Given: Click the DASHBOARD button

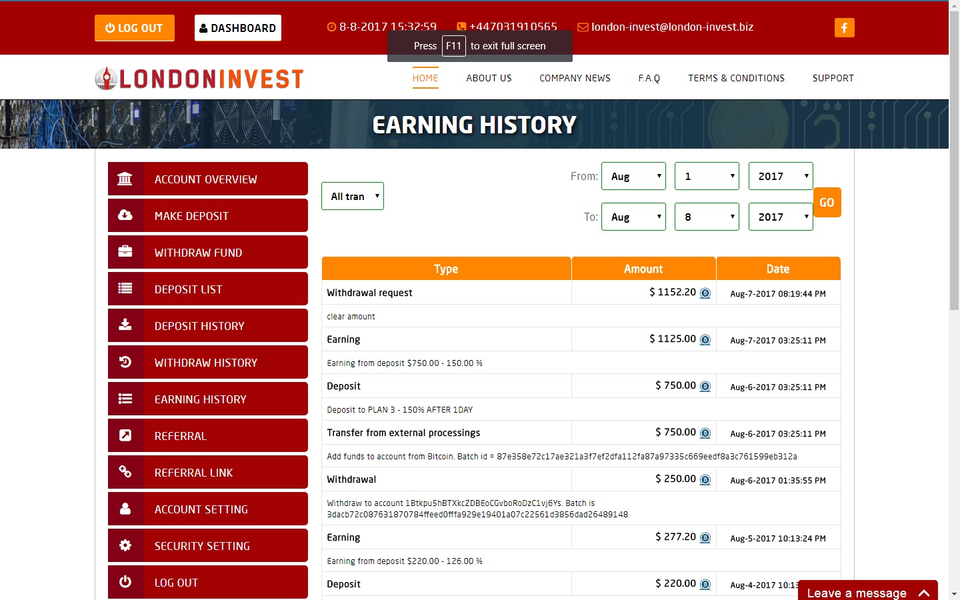Looking at the screenshot, I should (238, 28).
